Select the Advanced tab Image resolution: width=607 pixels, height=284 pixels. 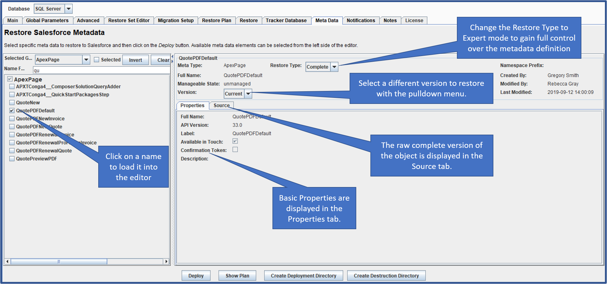[88, 20]
